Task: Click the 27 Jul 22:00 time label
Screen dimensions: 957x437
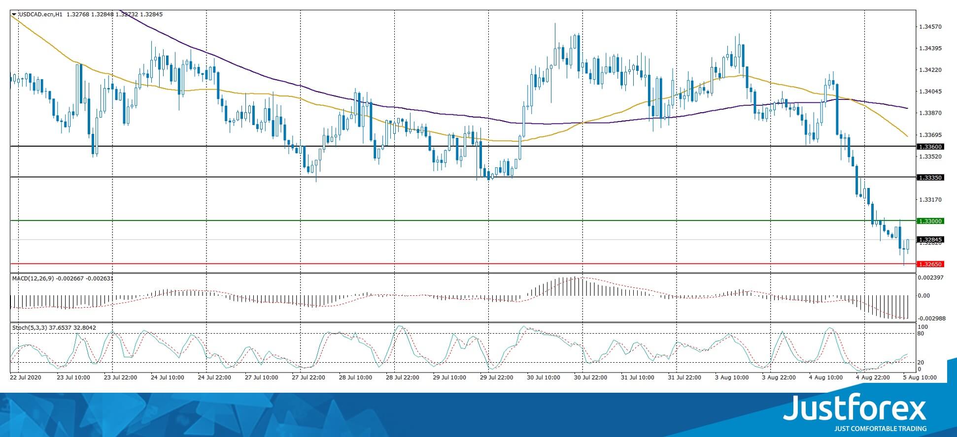Action: [309, 378]
